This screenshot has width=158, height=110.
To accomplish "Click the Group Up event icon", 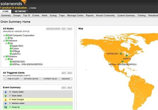I will [6, 107].
